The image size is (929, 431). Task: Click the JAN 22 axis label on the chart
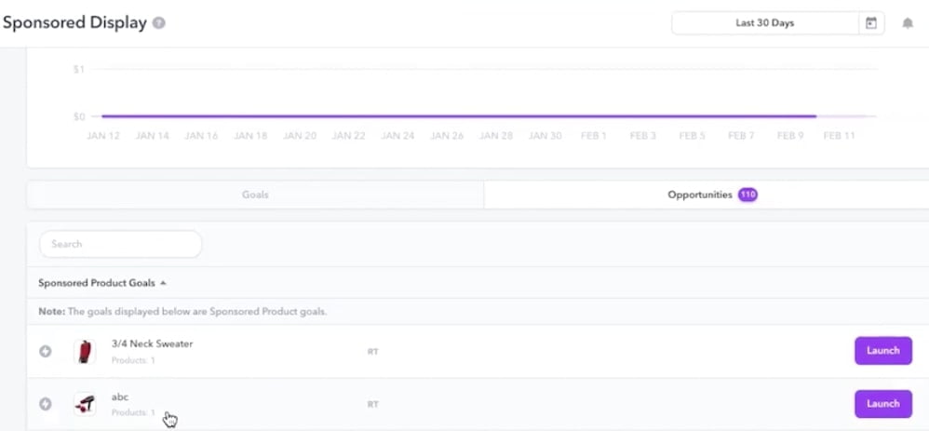(x=348, y=136)
